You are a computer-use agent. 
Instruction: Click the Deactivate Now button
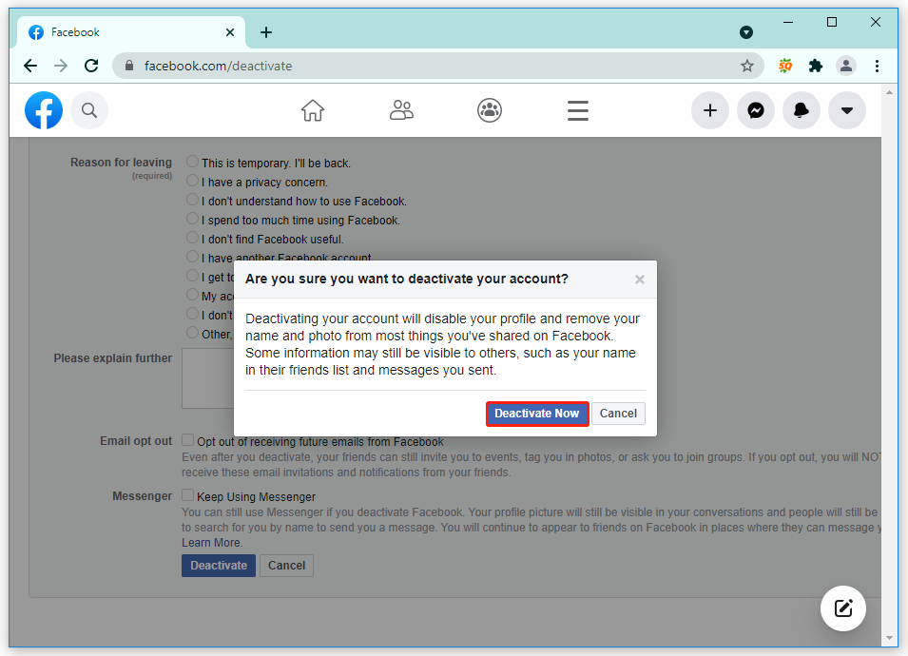[537, 414]
